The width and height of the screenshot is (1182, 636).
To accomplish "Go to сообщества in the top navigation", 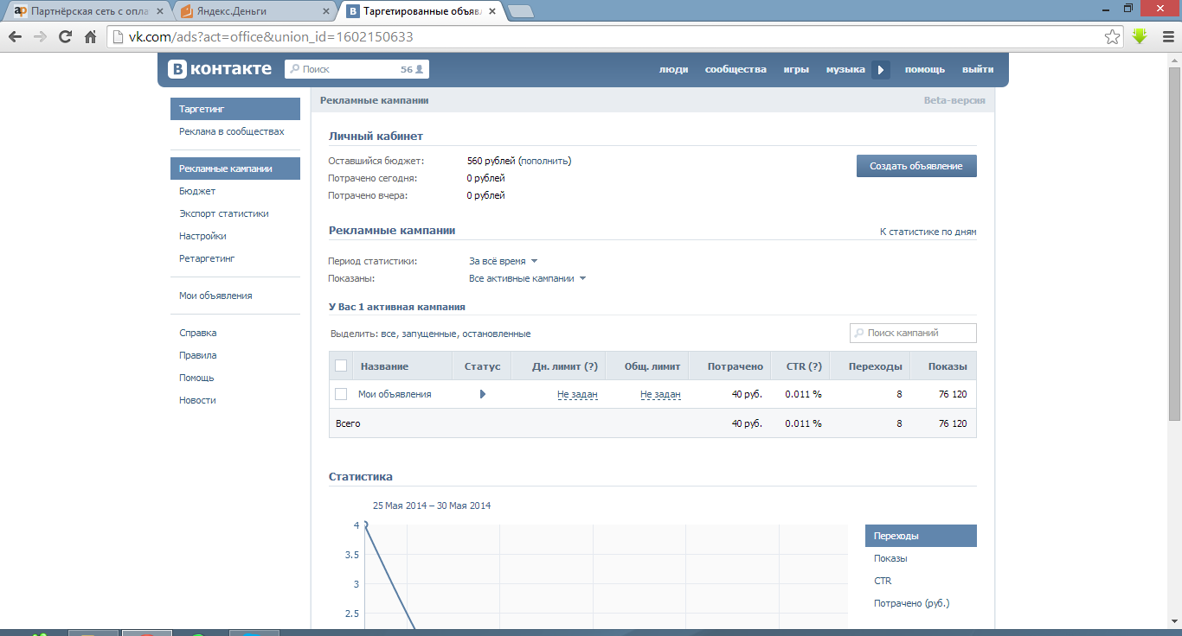I will [x=736, y=70].
